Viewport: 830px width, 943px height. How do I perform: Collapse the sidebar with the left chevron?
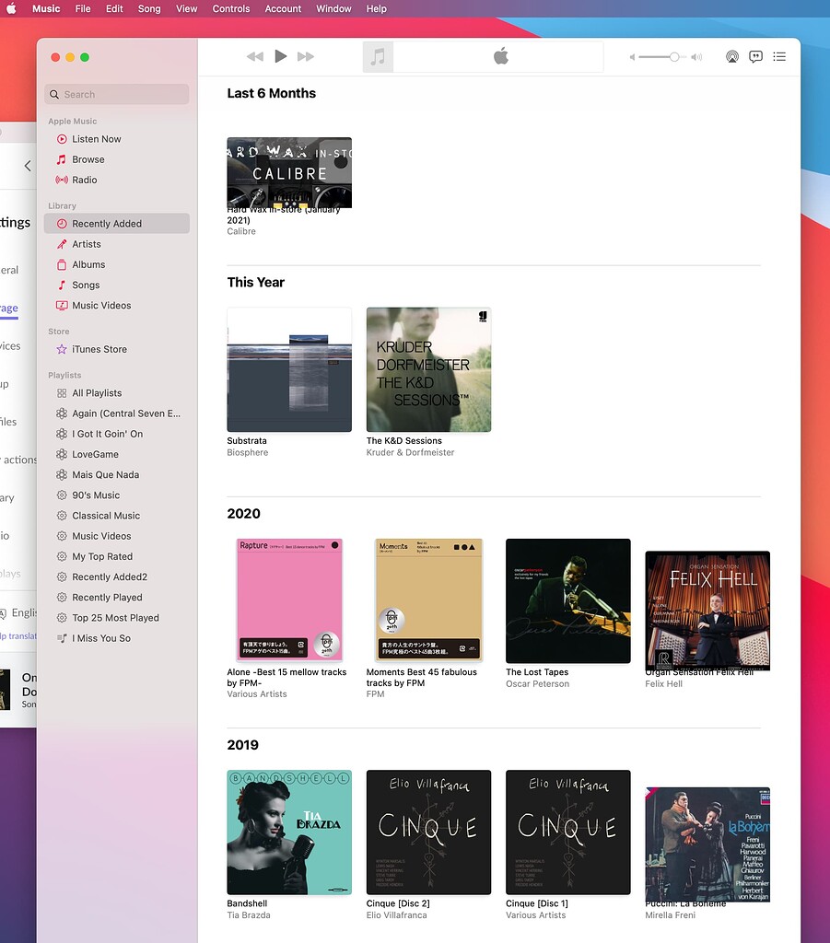coord(26,166)
